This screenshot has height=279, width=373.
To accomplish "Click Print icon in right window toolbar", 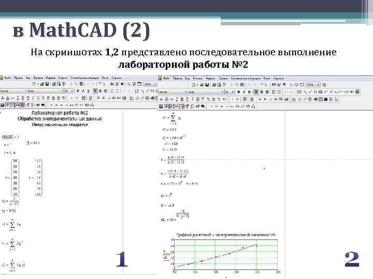I will click(214, 85).
